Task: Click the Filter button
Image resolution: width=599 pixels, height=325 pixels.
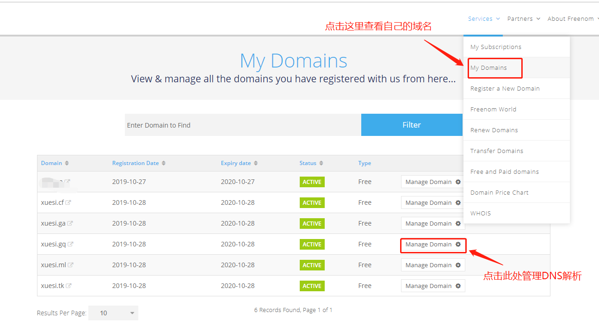Action: [x=411, y=125]
